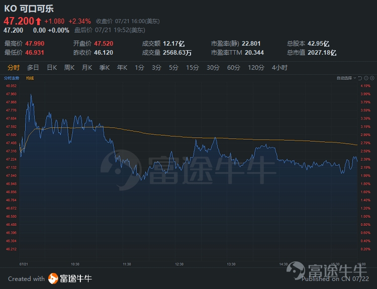Zoom in the chart with plus icon
The height and width of the screenshot is (289, 377).
pos(372,78)
